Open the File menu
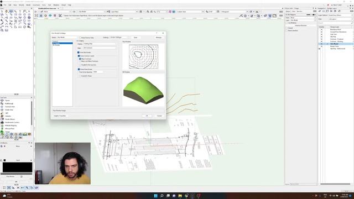The height and width of the screenshot is (199, 354). click(5, 5)
